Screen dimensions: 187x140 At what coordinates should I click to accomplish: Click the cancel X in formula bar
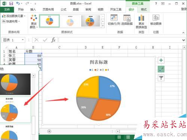coord(37,40)
